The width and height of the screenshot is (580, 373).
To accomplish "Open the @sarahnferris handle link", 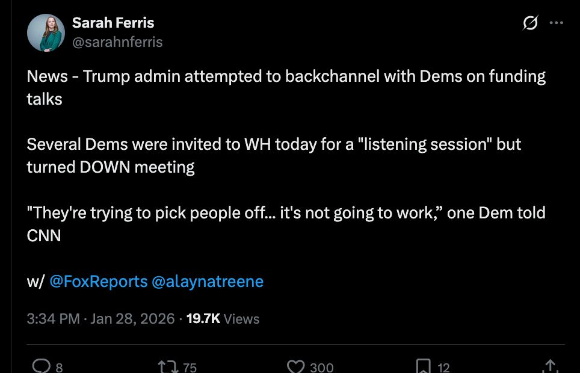I will (117, 42).
